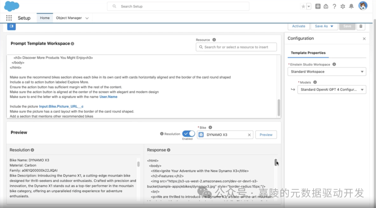
Task: Click the DYNAMO X3 bike record icon
Action: pos(201,135)
